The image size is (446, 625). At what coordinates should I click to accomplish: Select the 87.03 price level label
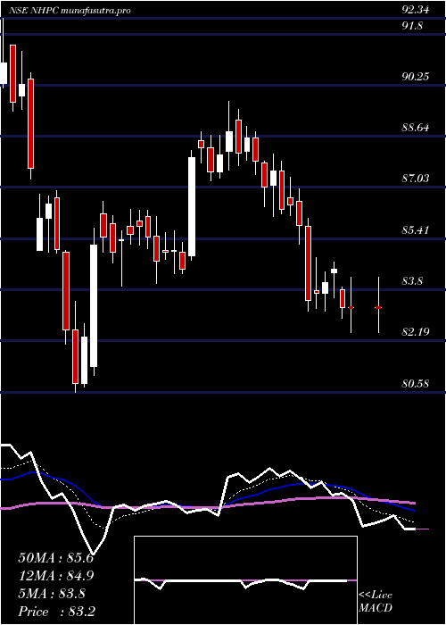coord(416,179)
